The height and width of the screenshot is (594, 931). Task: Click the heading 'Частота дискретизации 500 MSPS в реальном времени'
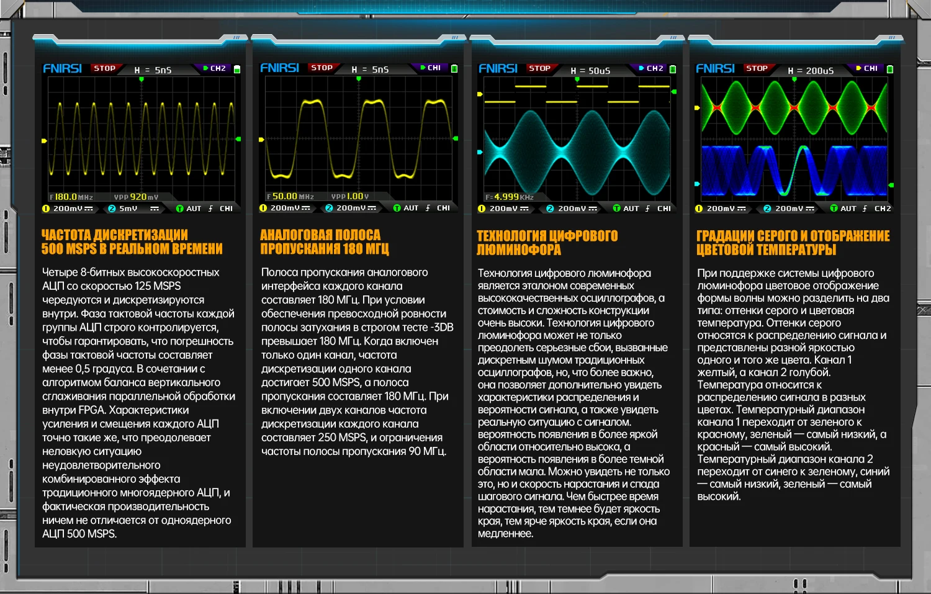pos(132,242)
